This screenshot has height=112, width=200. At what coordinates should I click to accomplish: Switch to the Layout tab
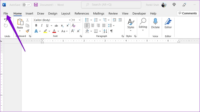(x=66, y=13)
